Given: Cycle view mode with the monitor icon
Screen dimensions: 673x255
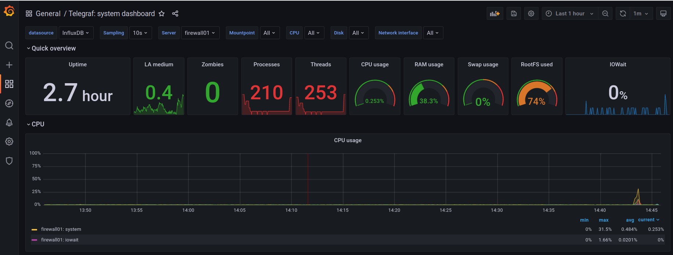Looking at the screenshot, I should click(663, 14).
